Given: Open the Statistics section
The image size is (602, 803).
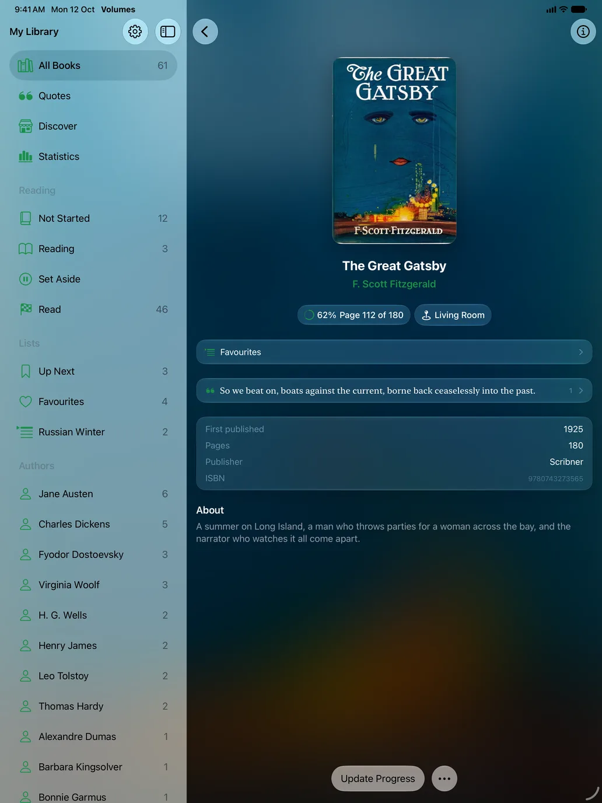Looking at the screenshot, I should 93,156.
